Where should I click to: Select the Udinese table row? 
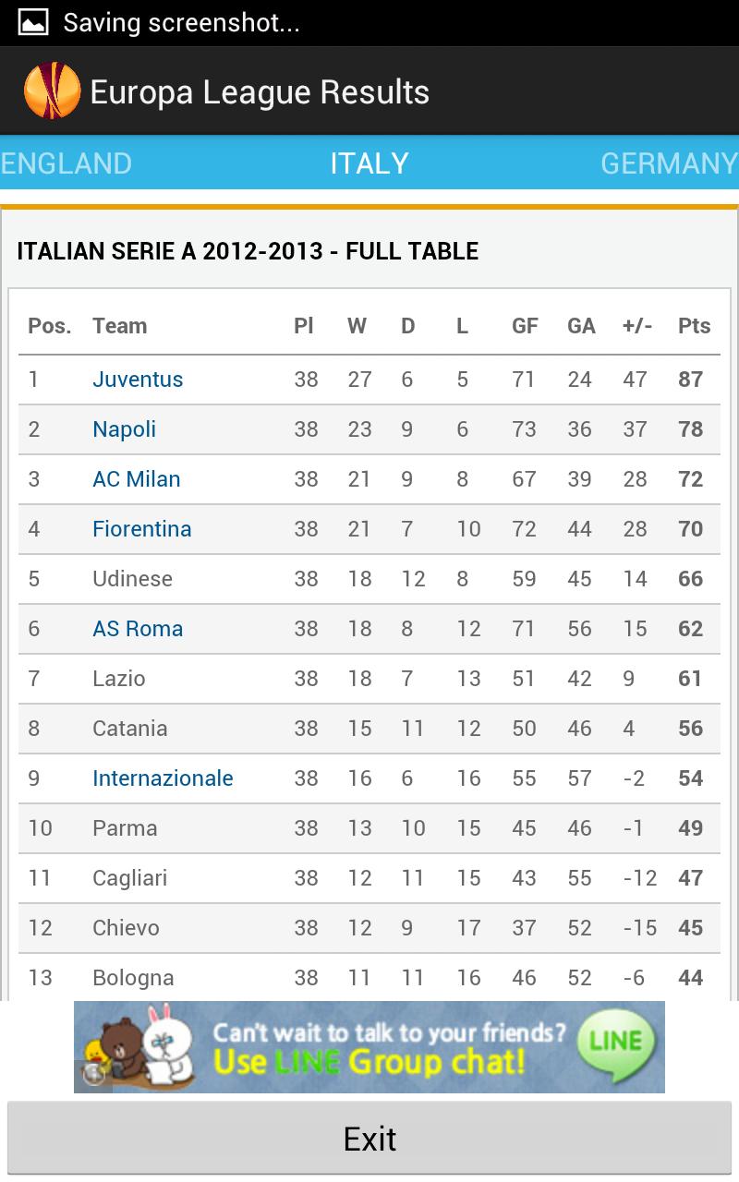[x=369, y=579]
